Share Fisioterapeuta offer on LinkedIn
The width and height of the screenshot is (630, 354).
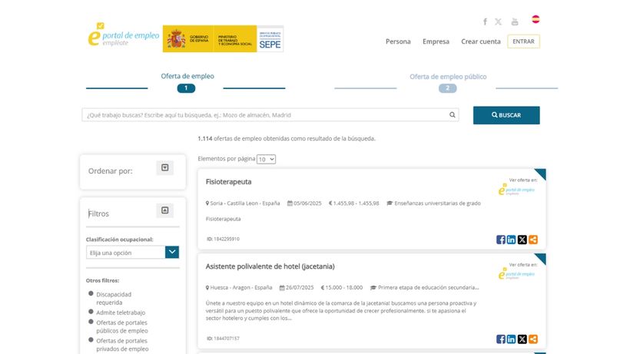[x=512, y=240]
